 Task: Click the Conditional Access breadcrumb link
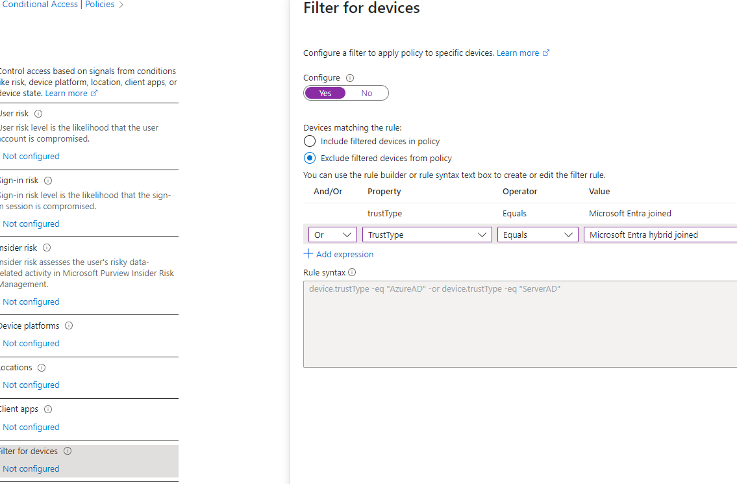click(40, 5)
